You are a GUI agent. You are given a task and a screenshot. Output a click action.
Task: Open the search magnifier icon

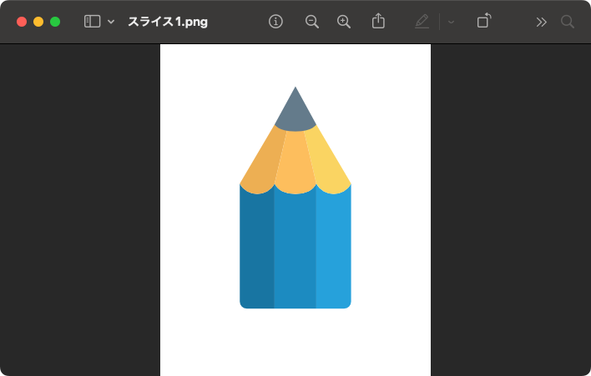[568, 22]
